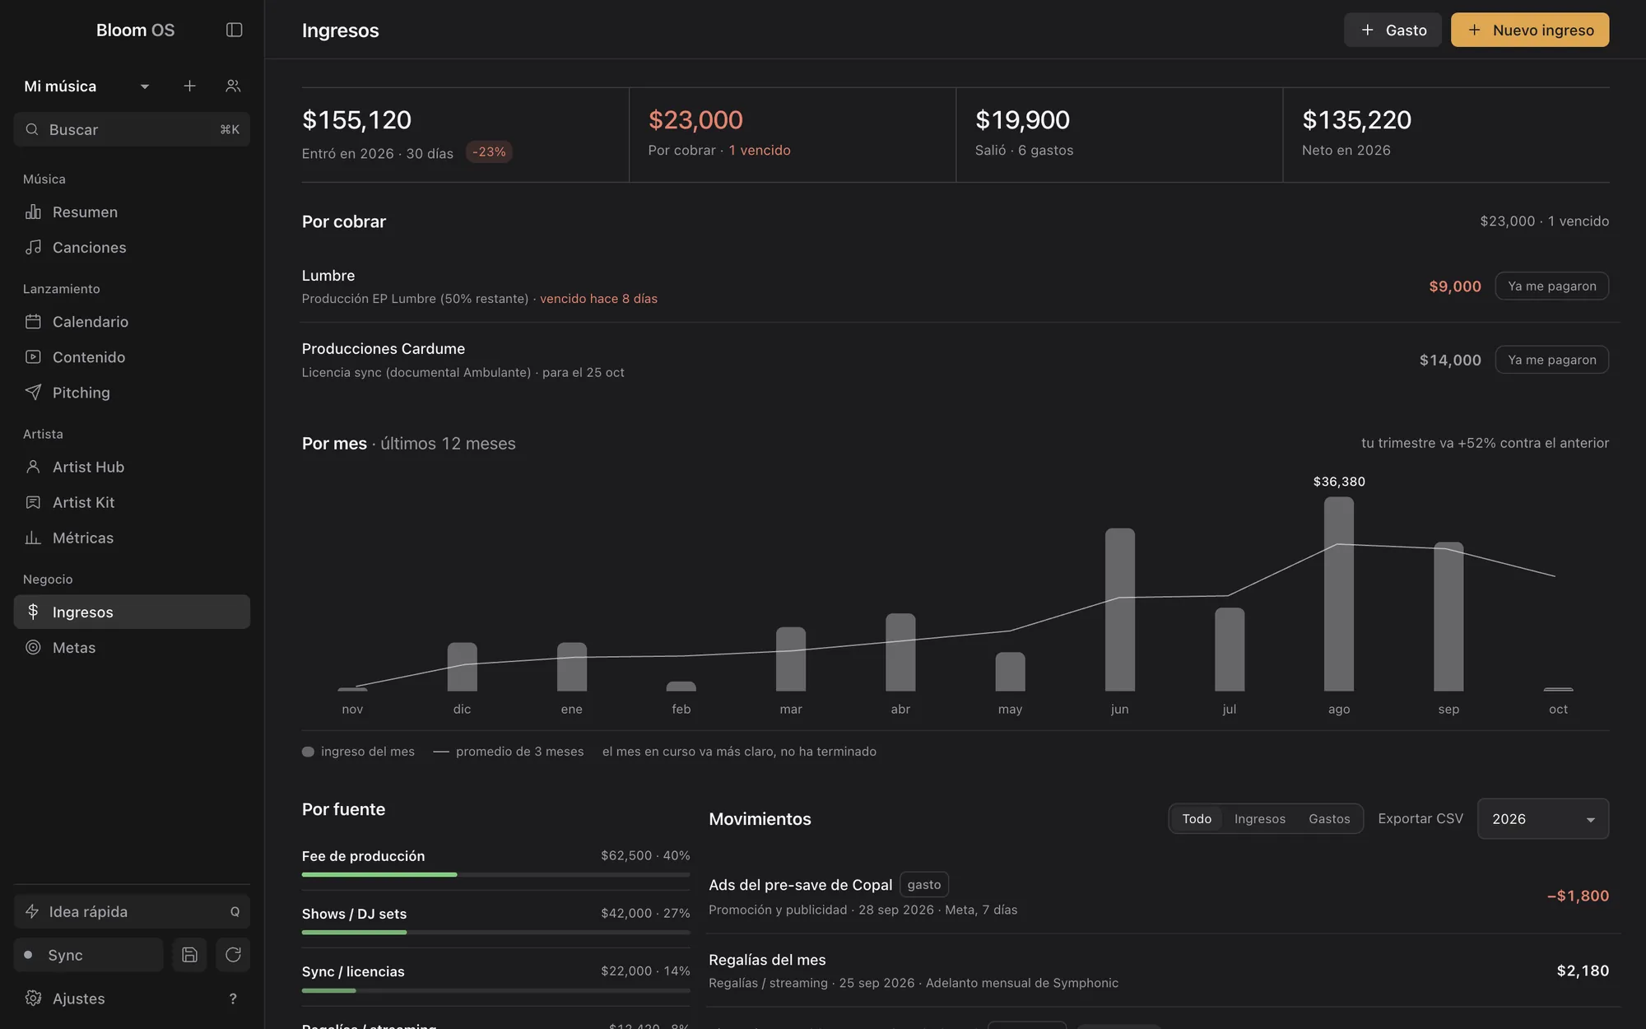This screenshot has height=1029, width=1646.
Task: Mark Lumbre as Ya me pagaron
Action: pyautogui.click(x=1551, y=286)
